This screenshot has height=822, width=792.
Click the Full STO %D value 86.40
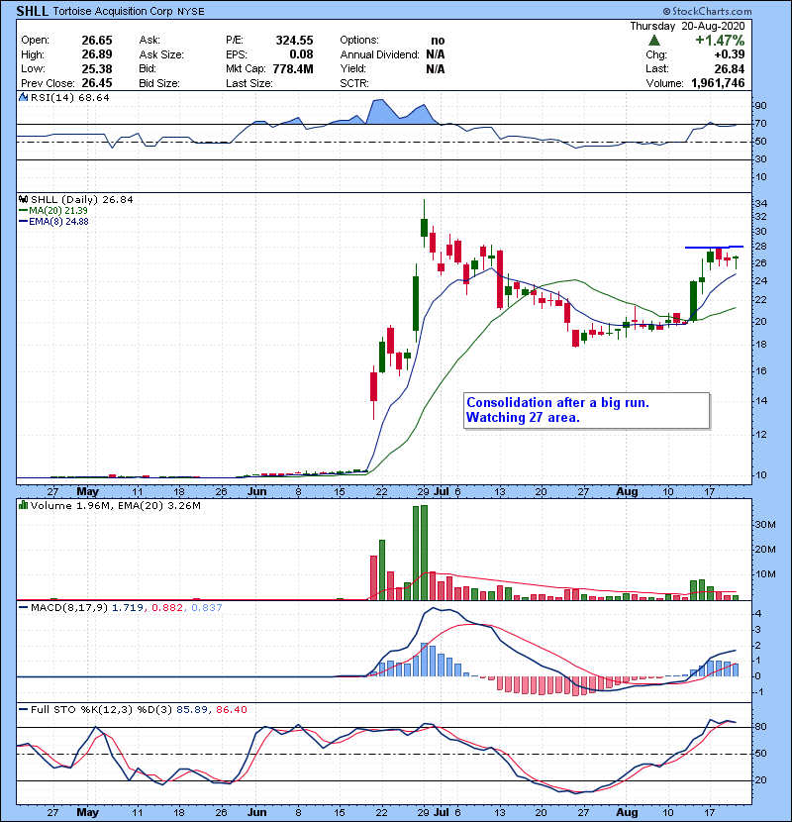point(231,710)
